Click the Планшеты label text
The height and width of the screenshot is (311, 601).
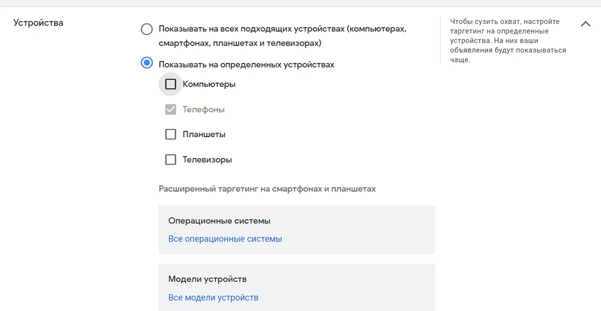204,134
